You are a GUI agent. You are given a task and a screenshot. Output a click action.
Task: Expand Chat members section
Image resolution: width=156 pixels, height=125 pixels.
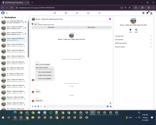click(133, 40)
